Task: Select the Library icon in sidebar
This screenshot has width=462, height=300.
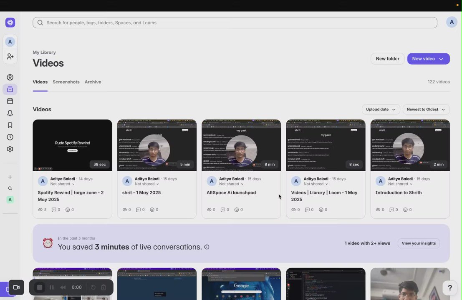Action: point(10,90)
